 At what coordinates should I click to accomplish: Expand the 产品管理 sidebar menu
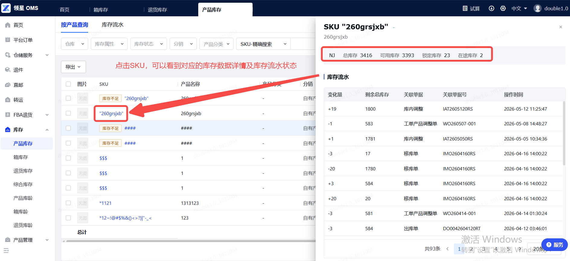pyautogui.click(x=47, y=240)
